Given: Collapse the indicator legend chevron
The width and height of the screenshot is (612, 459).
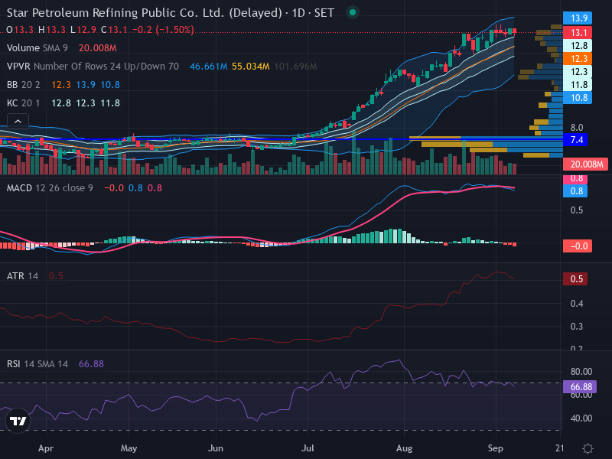Looking at the screenshot, I should click(18, 122).
